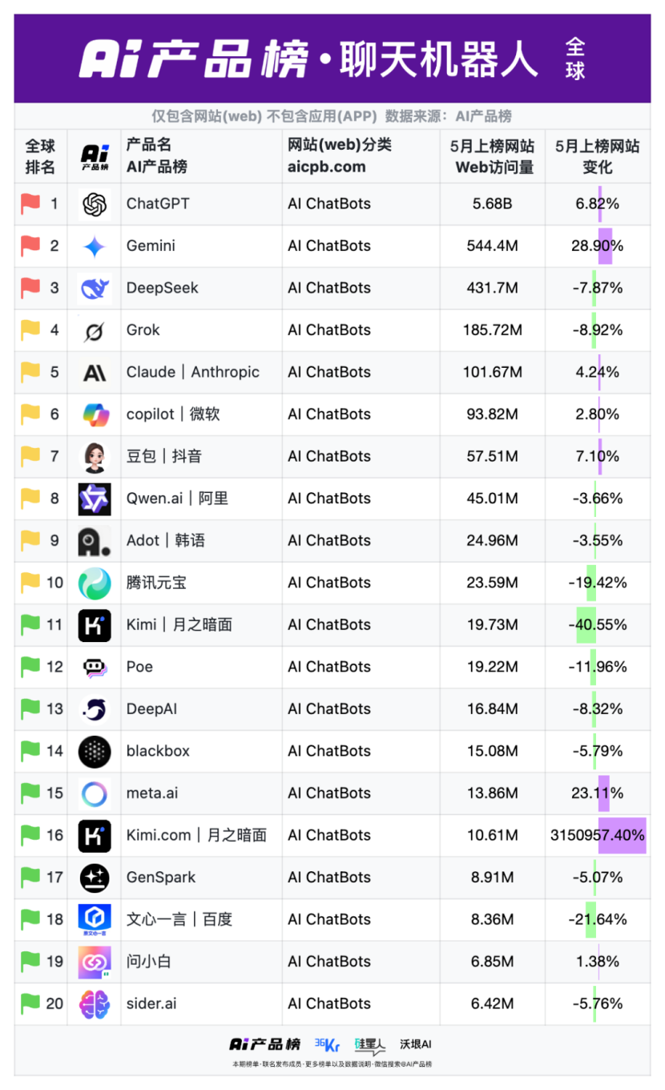The height and width of the screenshot is (1090, 665).
Task: Click the Poe robot icon
Action: click(95, 667)
